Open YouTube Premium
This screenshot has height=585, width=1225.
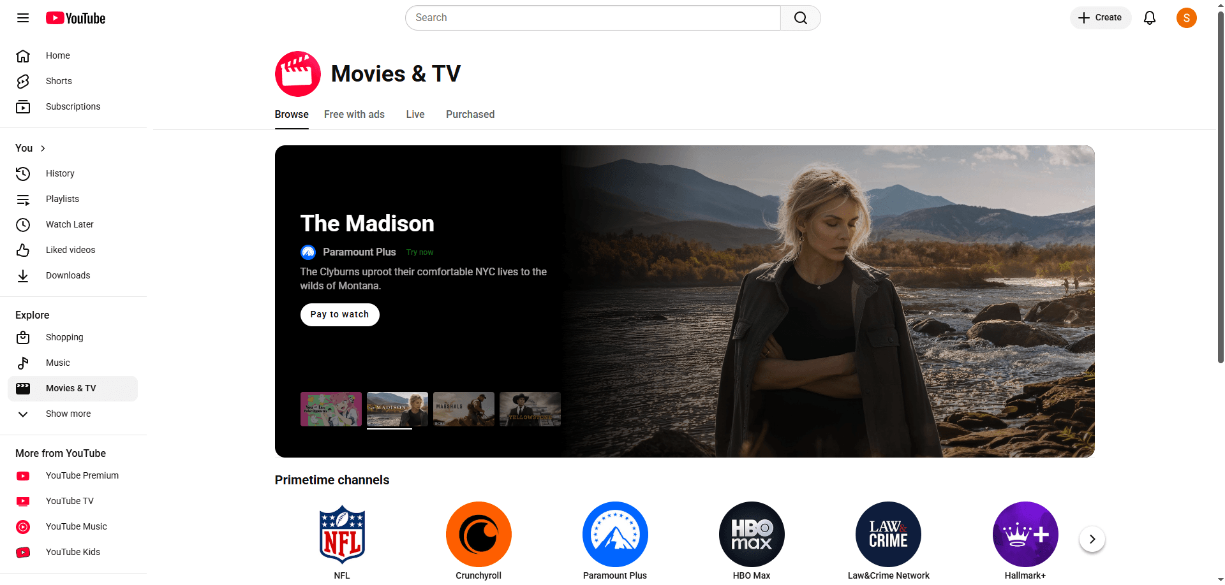click(73, 475)
